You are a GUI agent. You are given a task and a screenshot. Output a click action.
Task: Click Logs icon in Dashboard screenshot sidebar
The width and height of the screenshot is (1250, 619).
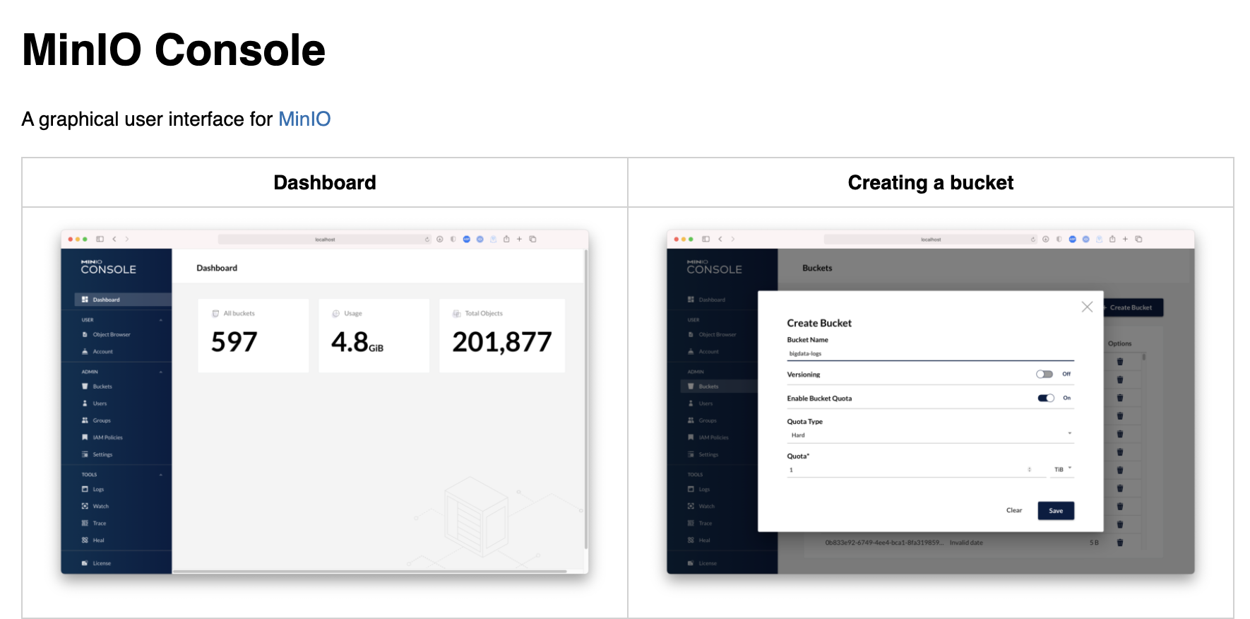(x=85, y=489)
